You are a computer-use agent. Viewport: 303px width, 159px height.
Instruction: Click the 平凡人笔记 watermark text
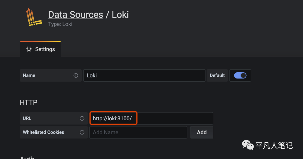274,146
